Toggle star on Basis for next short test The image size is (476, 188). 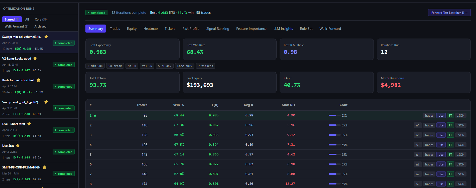(x=38, y=80)
